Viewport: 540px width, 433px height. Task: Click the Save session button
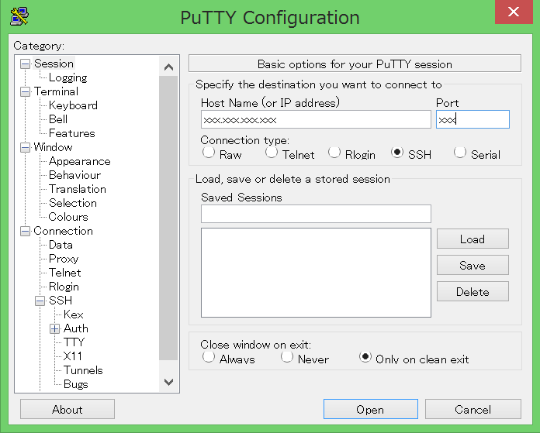pos(472,265)
